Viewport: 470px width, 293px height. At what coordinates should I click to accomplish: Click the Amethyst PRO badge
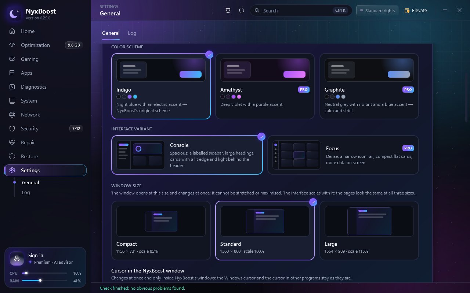[304, 89]
